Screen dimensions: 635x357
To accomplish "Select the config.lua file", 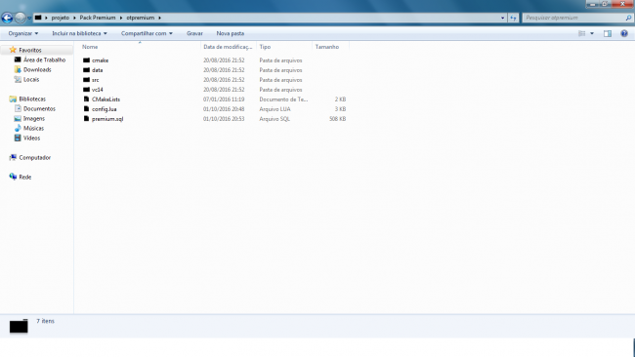I will click(105, 109).
